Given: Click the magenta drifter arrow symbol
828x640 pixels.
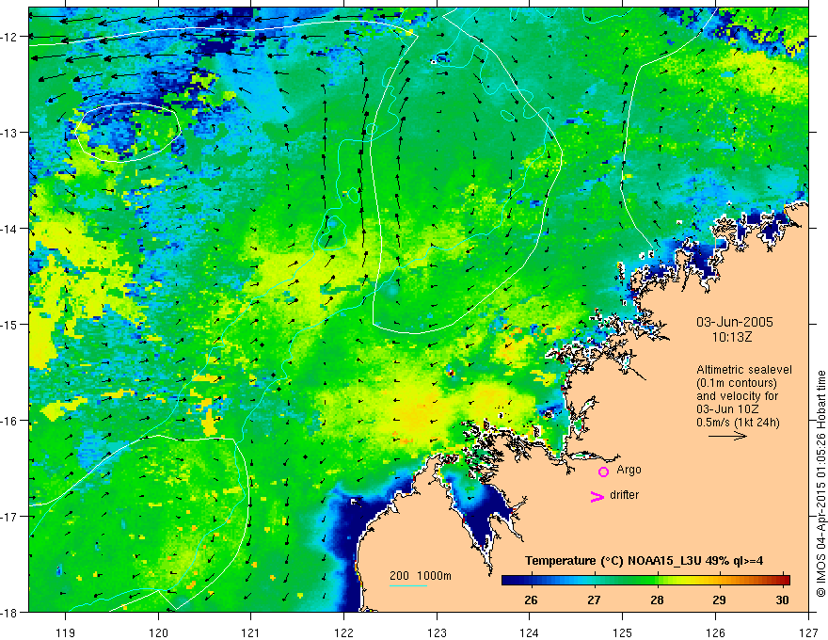Looking at the screenshot, I should point(597,497).
